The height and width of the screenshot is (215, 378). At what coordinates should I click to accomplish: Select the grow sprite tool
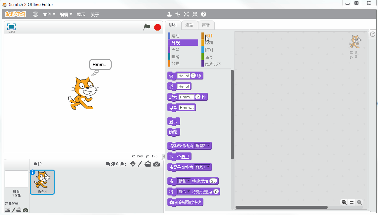pos(186,14)
